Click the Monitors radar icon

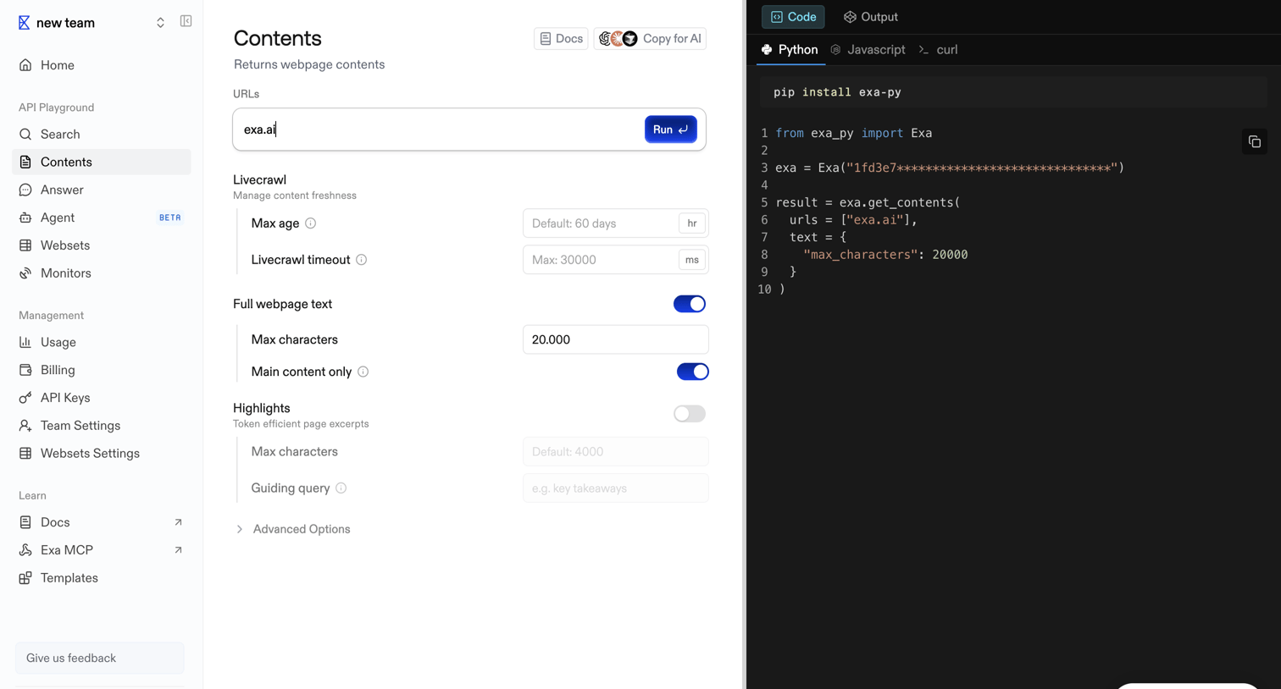click(25, 273)
